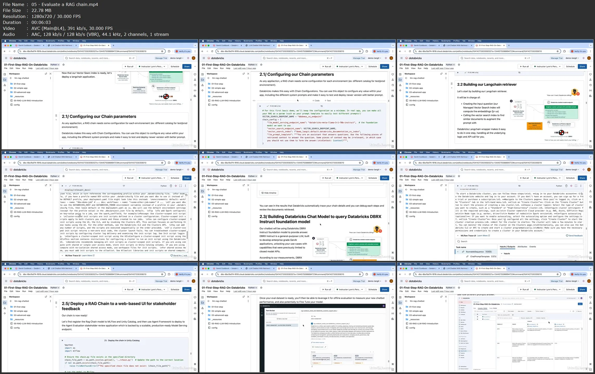Screen dimensions: 595x374
Task: Collapse the Inputs section in the trace panel
Action: pos(502,253)
